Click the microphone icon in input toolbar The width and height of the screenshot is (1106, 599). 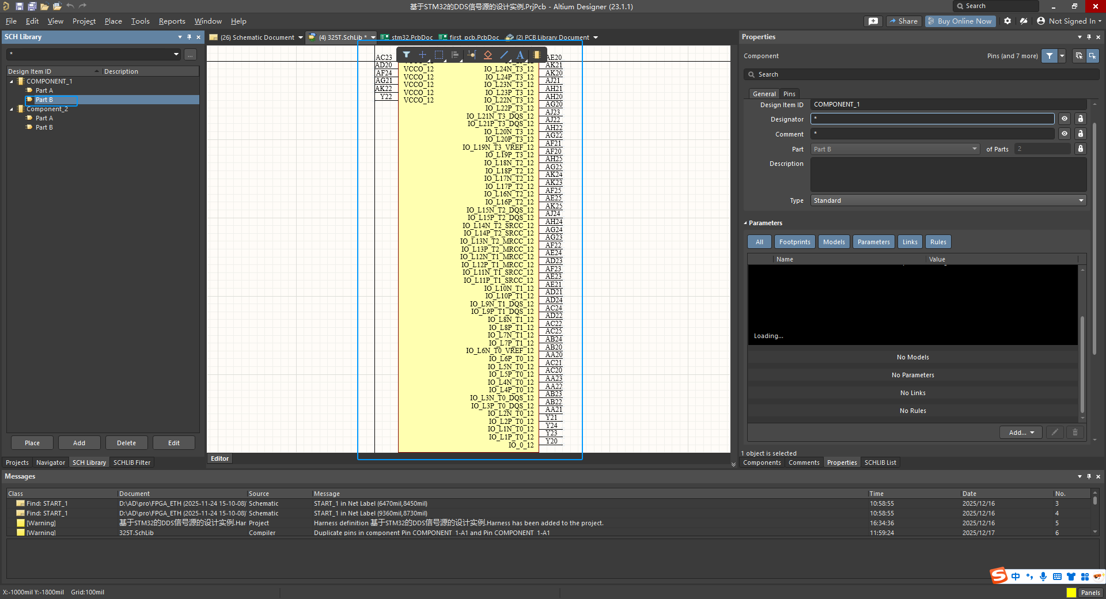click(1043, 577)
